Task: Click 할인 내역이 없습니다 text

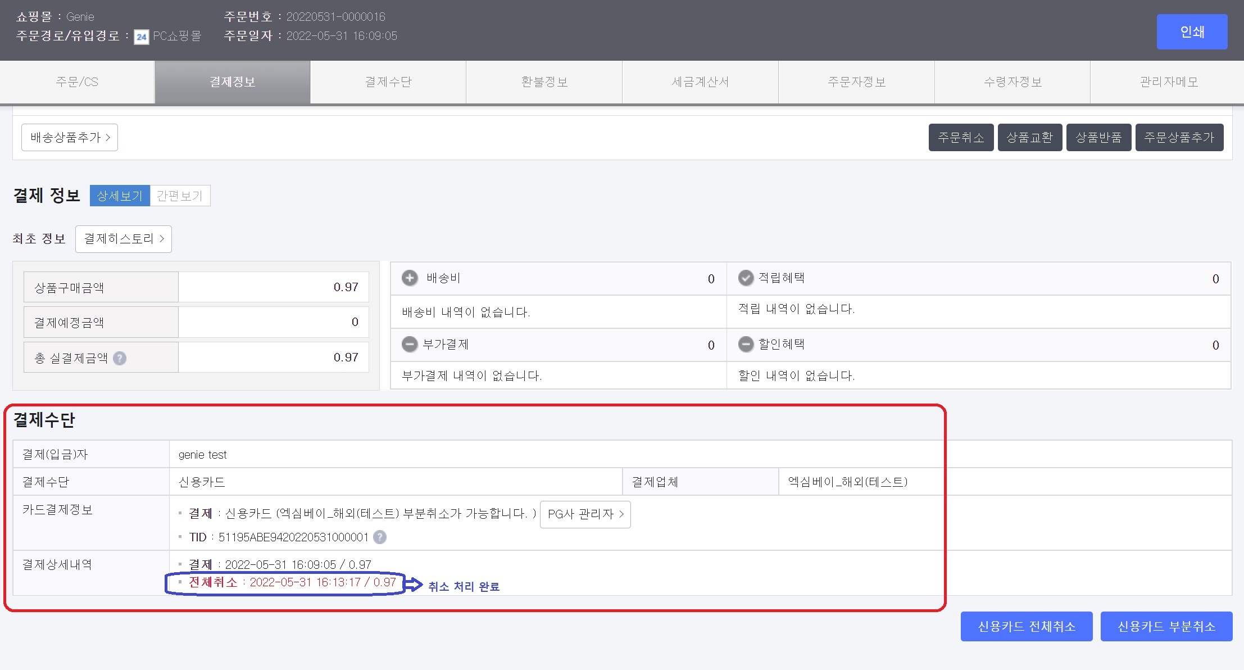Action: (x=796, y=375)
